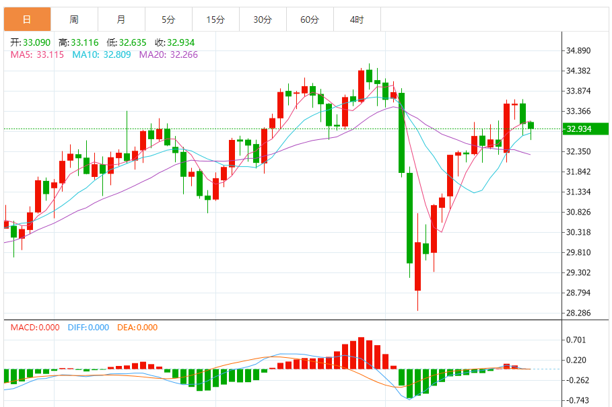Click the tallest red MACD histogram bar
This screenshot has width=612, height=407.
361,353
